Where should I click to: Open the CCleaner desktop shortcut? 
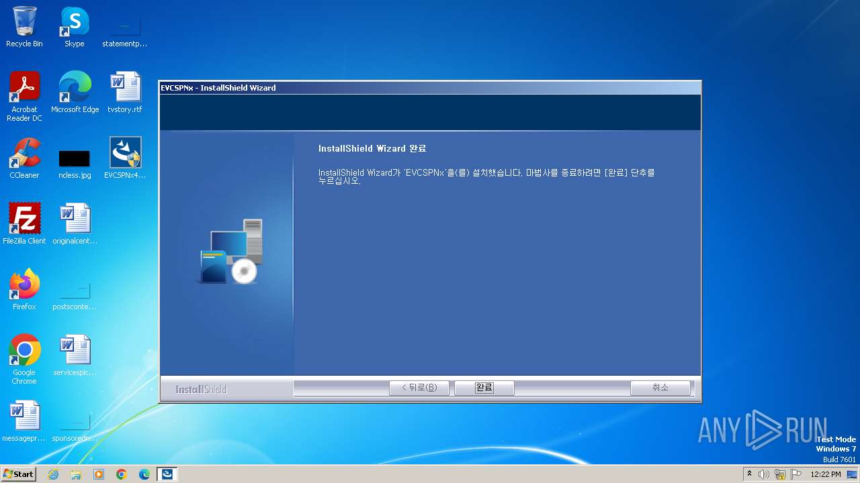click(24, 158)
